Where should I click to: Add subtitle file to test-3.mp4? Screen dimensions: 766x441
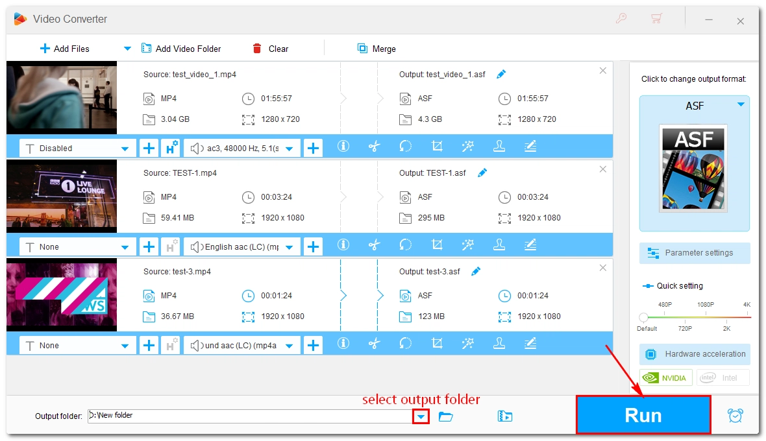149,345
